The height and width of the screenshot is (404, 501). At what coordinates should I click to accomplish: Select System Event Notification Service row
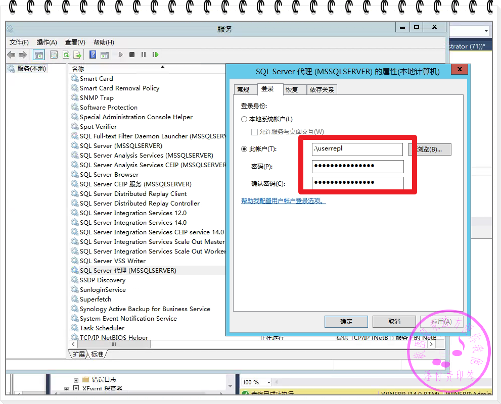click(x=148, y=318)
